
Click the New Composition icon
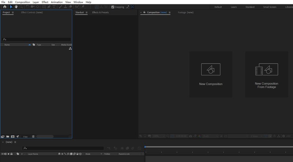click(x=211, y=69)
